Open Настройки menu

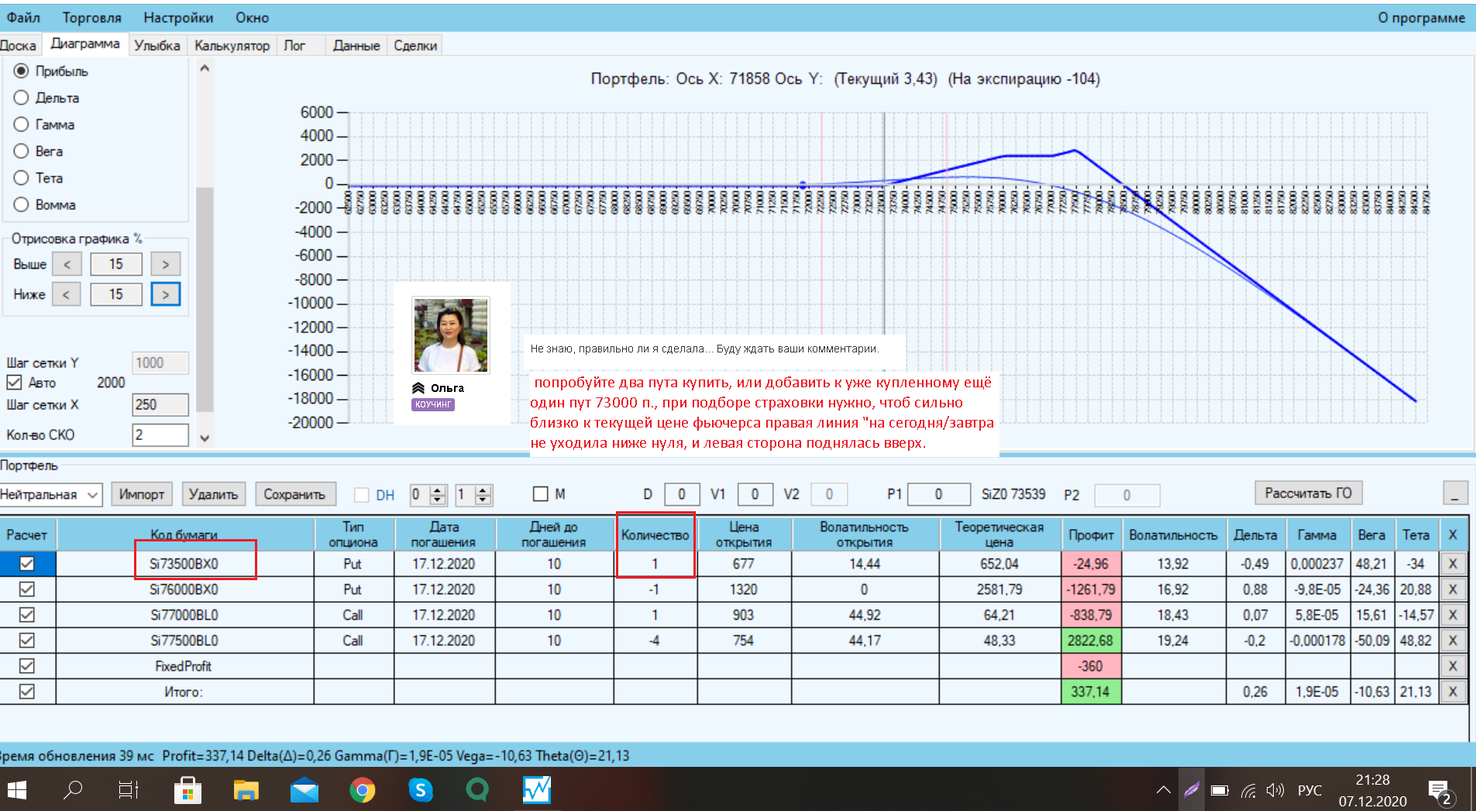click(178, 18)
